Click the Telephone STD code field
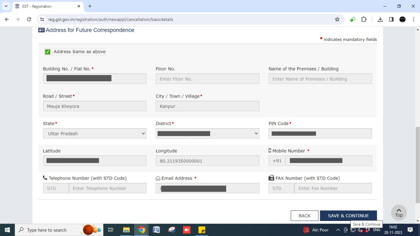This screenshot has height=236, width=420. click(56, 188)
